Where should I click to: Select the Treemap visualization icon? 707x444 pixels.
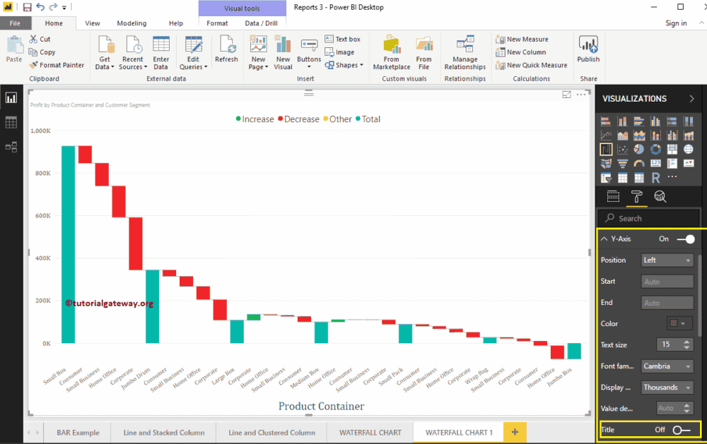671,149
